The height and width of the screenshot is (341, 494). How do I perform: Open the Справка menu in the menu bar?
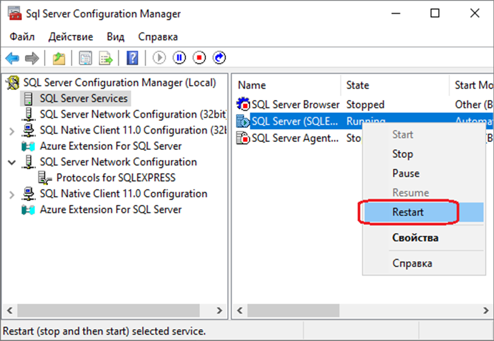158,37
